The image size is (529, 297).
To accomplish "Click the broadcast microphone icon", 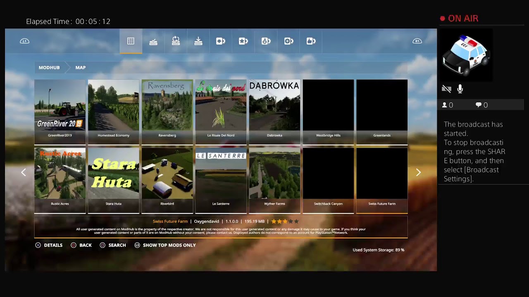I will pyautogui.click(x=460, y=89).
